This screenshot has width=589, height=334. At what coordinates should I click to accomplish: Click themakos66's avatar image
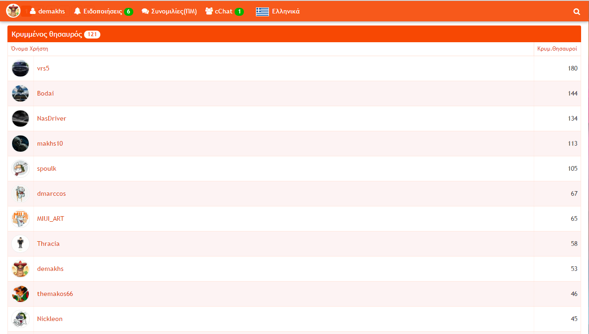coord(20,294)
